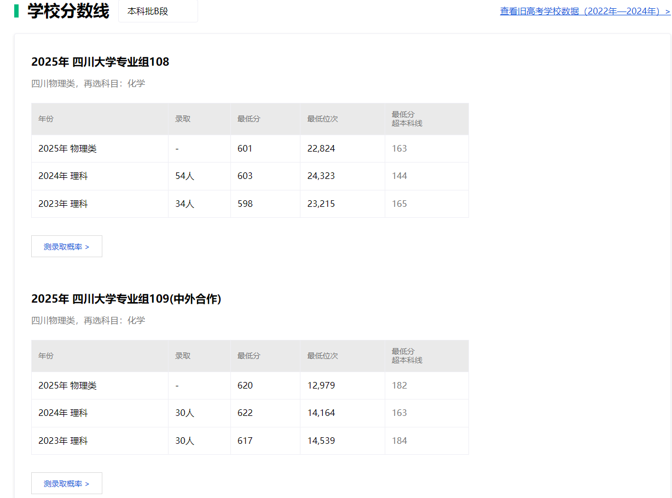Click the 144 超本科线 value
Viewport: 672px width, 498px height.
pos(399,176)
